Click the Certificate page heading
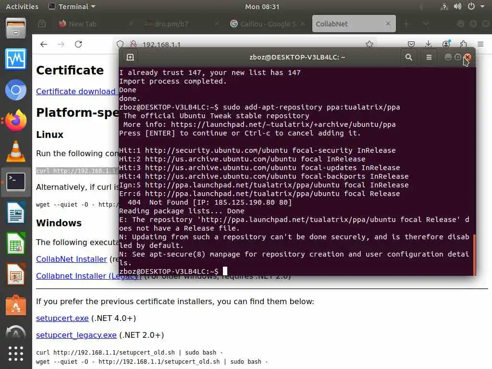 (x=70, y=70)
